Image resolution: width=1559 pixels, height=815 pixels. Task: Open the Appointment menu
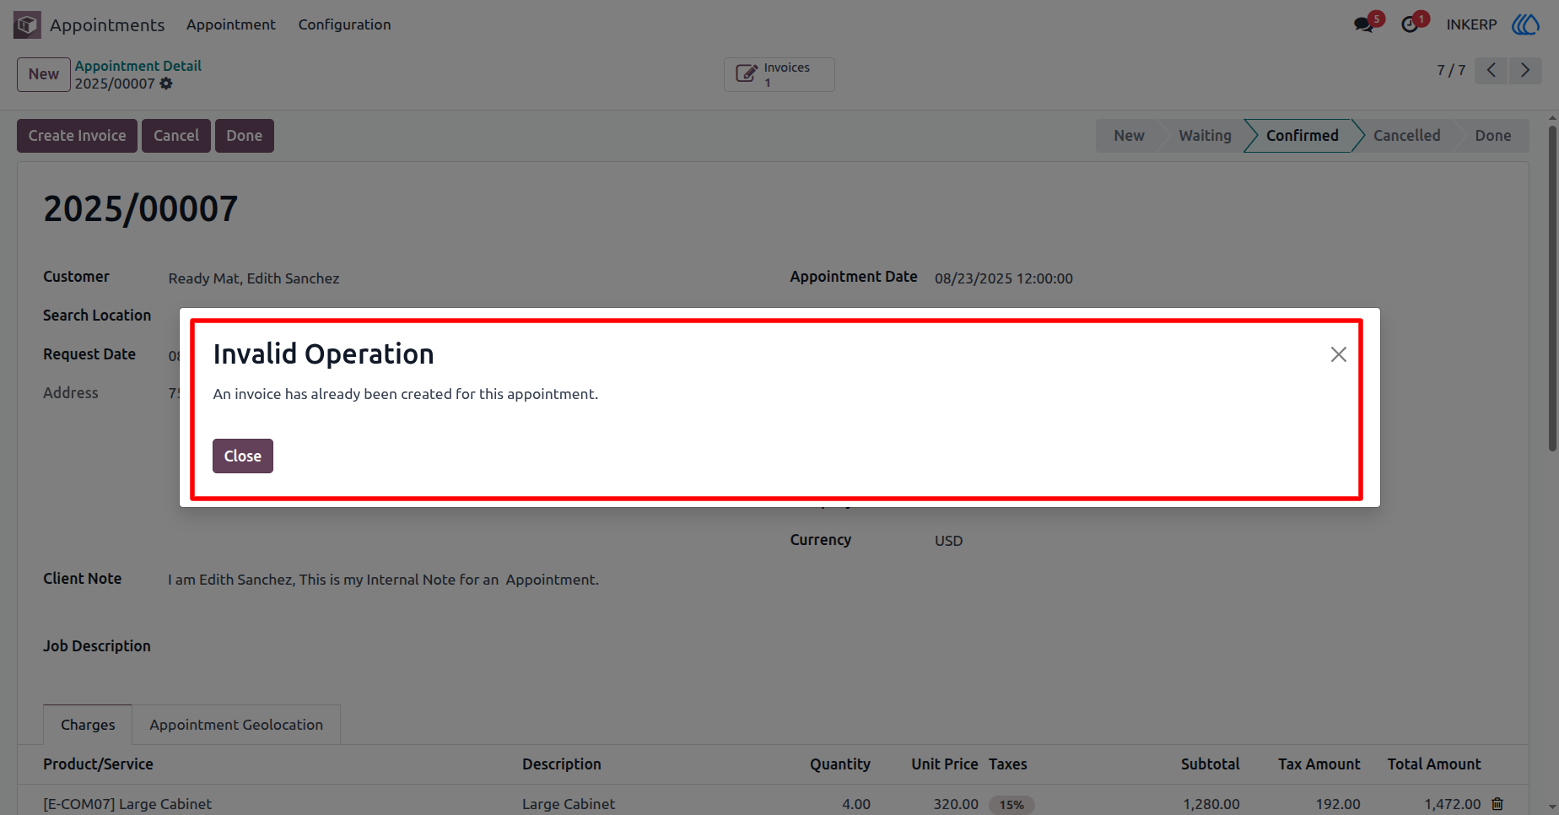[x=231, y=24]
